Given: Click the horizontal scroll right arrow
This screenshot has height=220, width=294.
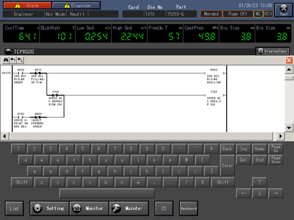Looking at the screenshot, I should pos(280,136).
